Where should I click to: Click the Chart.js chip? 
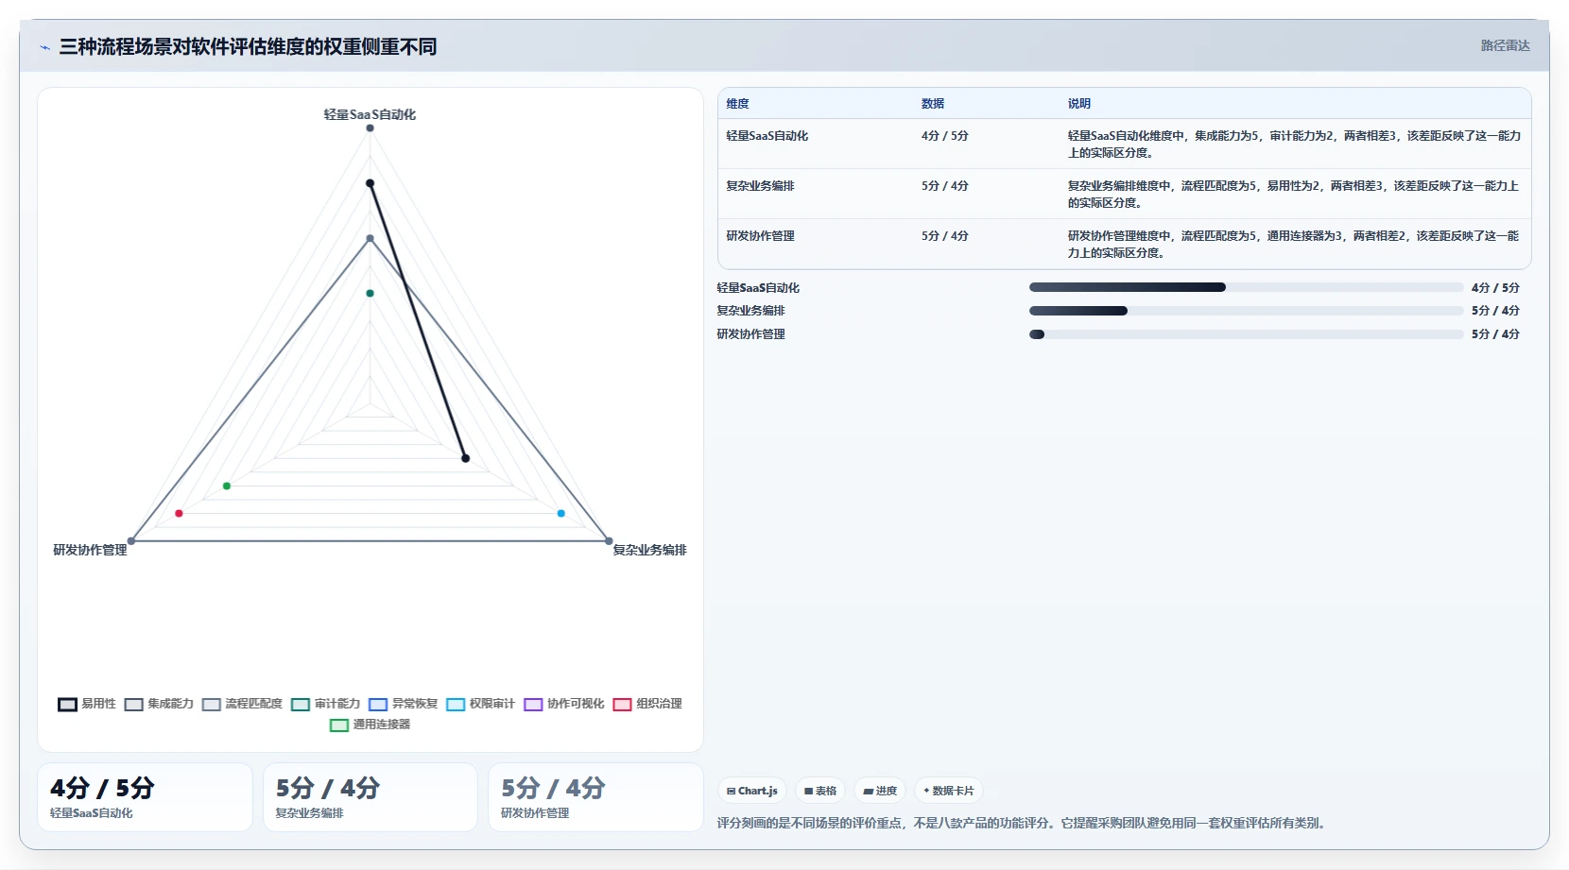pyautogui.click(x=752, y=791)
